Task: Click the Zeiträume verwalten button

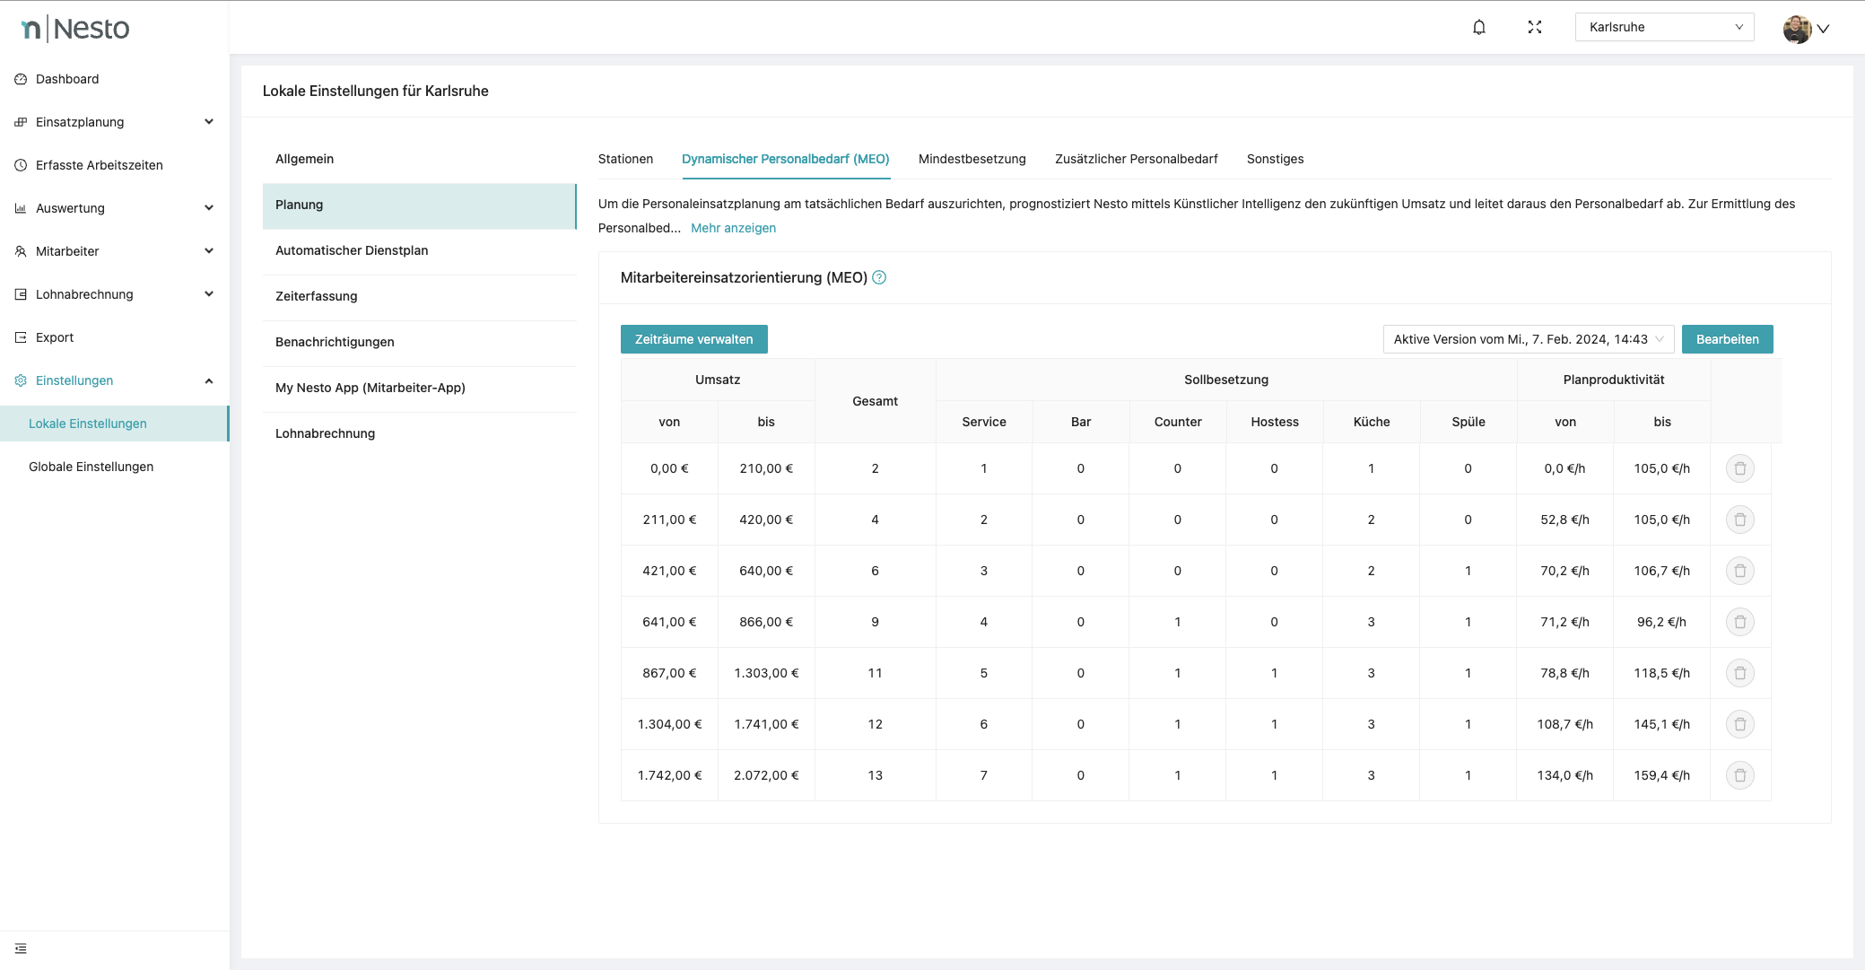Action: coord(693,339)
